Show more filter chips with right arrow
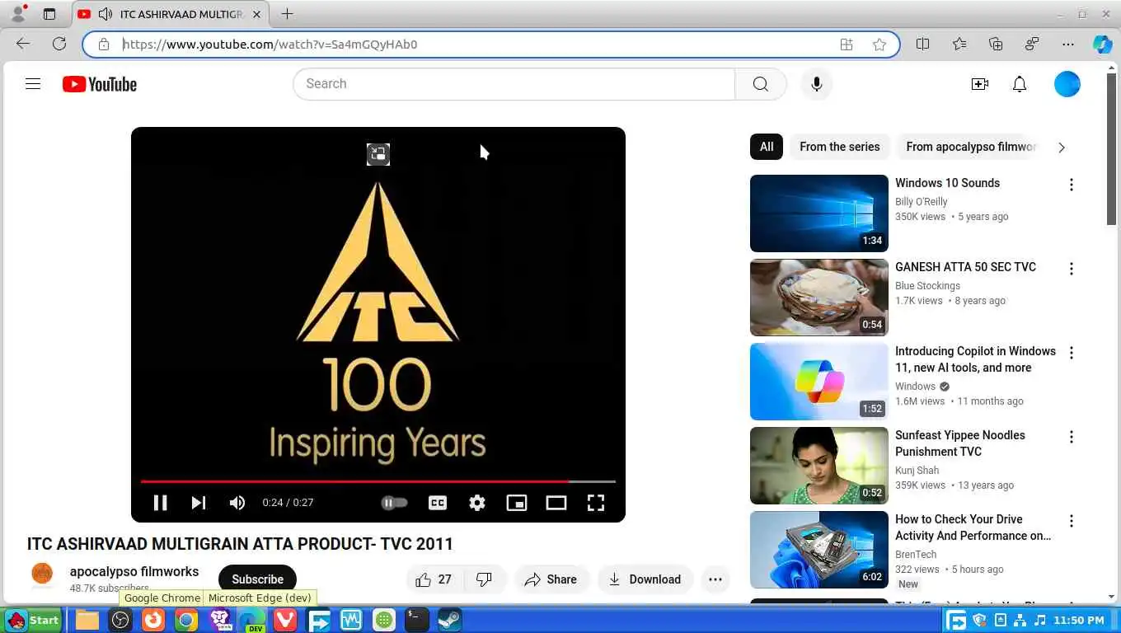Image resolution: width=1121 pixels, height=633 pixels. click(x=1062, y=148)
